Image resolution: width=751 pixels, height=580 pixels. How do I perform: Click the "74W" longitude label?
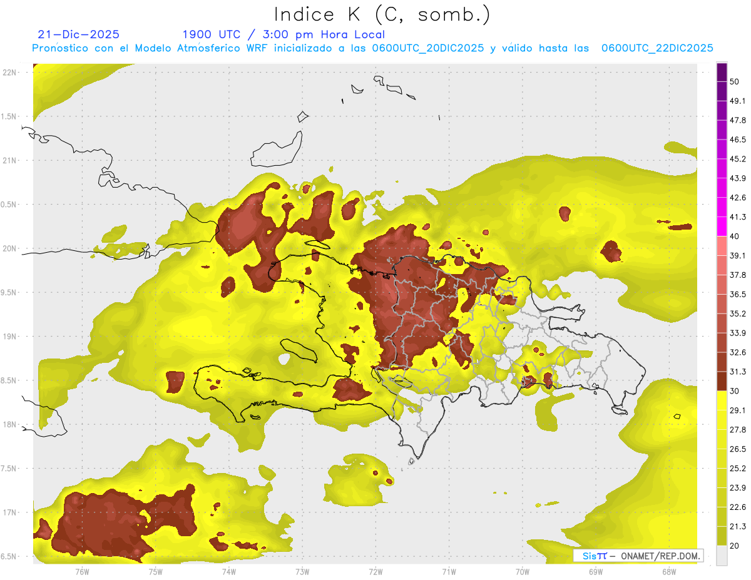(x=229, y=572)
